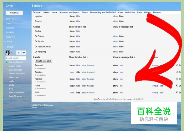
Task: Open the Show in label list dropdown under Labels
Action: (78, 57)
